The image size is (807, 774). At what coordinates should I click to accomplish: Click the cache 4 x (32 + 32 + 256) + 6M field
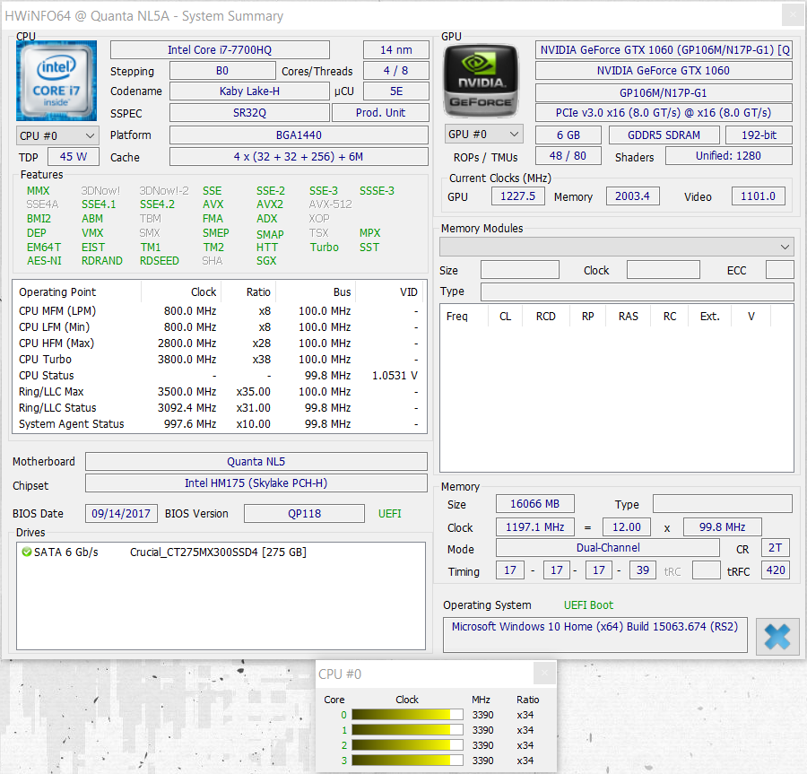coord(299,156)
